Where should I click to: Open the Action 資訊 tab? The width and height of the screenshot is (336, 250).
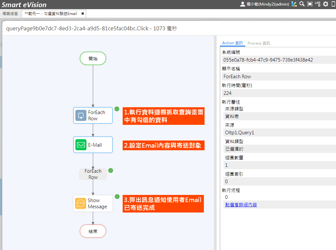coord(232,43)
